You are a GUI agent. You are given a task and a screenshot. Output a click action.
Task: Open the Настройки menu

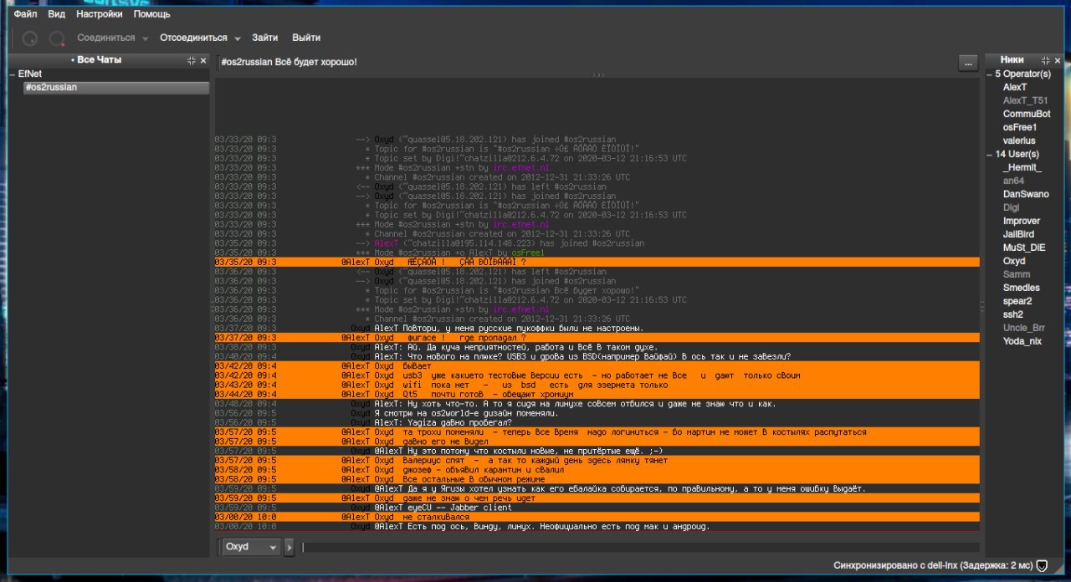click(x=99, y=14)
